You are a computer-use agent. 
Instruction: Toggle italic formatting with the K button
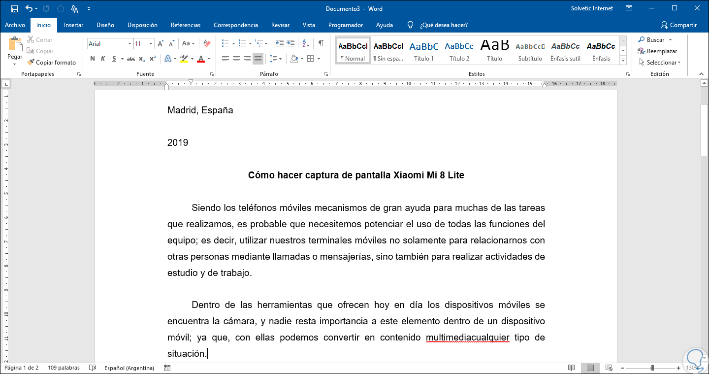click(103, 59)
